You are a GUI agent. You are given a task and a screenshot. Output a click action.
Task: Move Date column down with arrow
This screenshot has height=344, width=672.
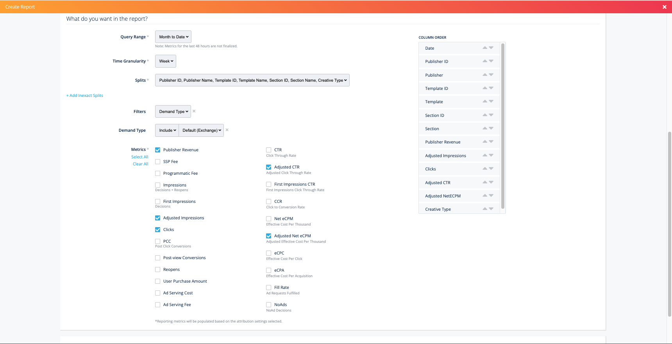pos(491,48)
